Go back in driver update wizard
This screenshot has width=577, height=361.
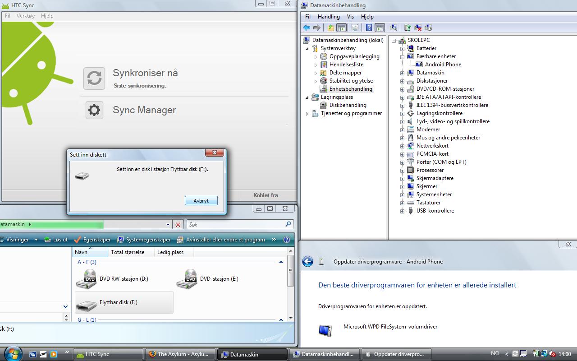tap(307, 262)
